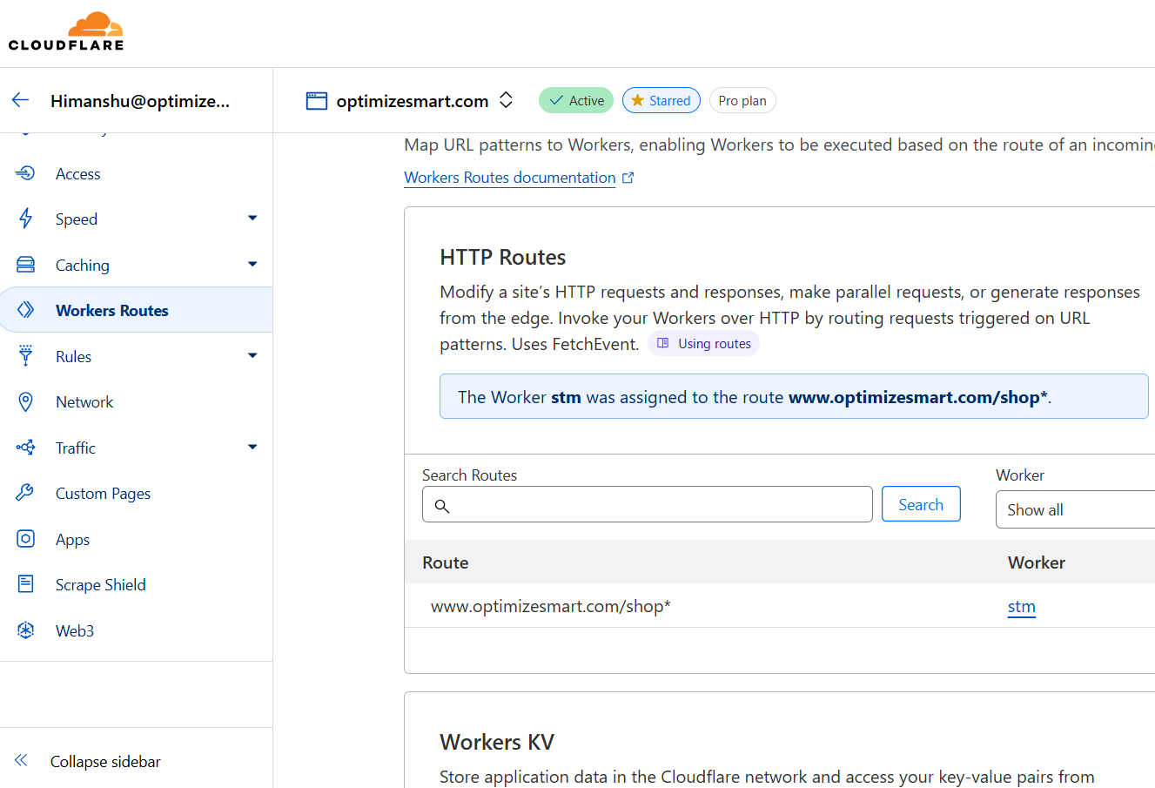
Task: Click the Worker stm assigned notification banner
Action: click(794, 396)
